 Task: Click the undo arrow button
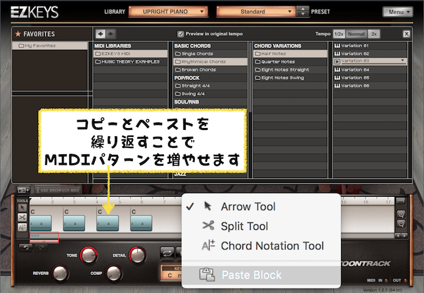(26, 247)
